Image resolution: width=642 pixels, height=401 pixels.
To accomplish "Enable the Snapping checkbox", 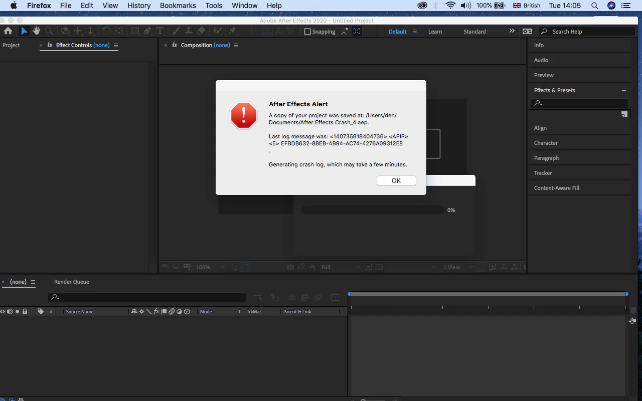I will pos(307,32).
